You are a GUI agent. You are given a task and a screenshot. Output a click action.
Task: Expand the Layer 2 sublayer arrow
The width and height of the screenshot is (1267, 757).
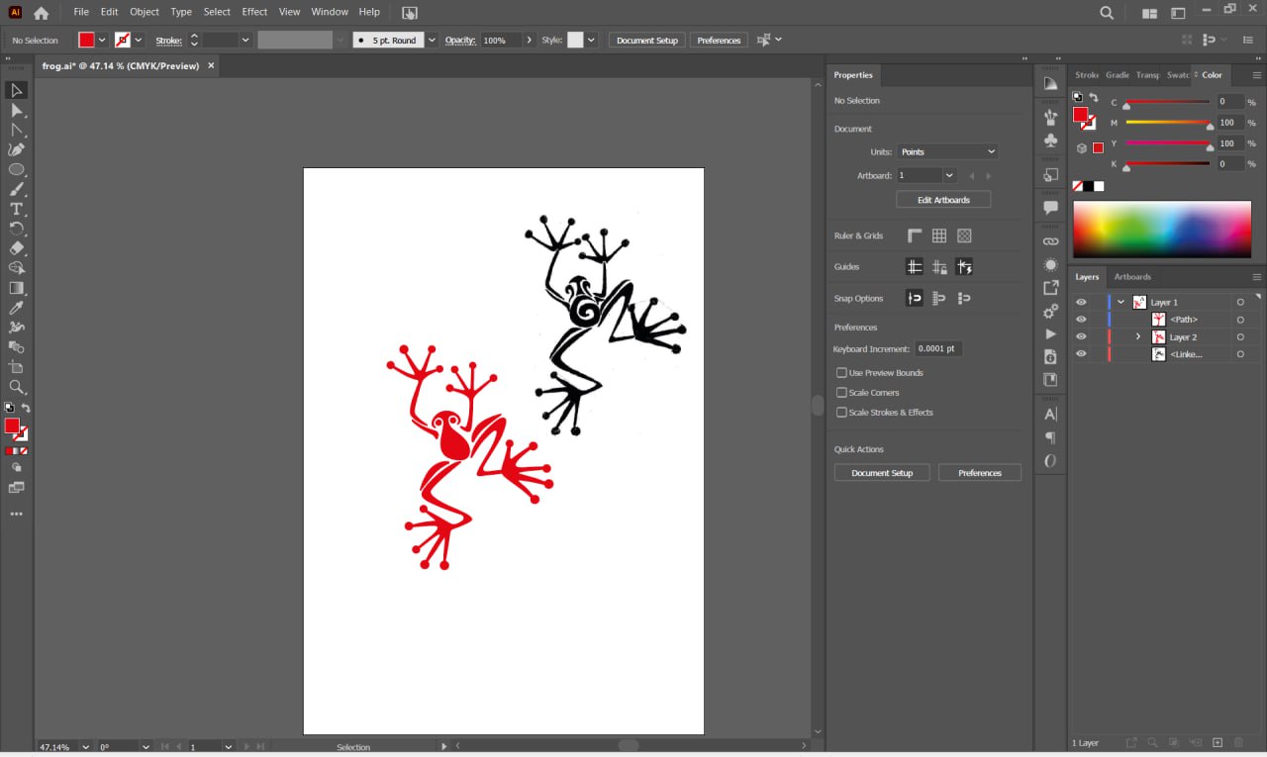click(x=1137, y=337)
